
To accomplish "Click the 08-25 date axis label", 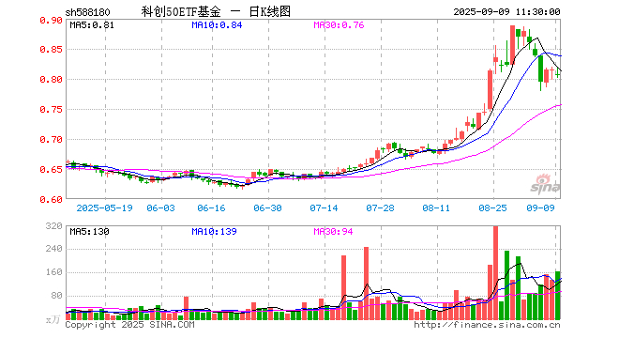I will click(492, 207).
